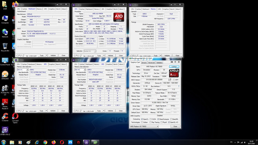258x145 pixels.
Task: Open the Windows Start orb
Action: point(4,142)
